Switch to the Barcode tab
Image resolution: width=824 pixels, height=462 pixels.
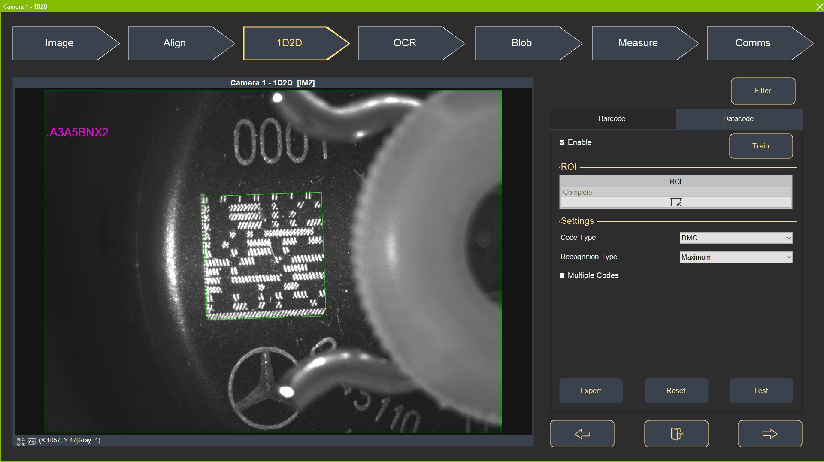coord(612,118)
